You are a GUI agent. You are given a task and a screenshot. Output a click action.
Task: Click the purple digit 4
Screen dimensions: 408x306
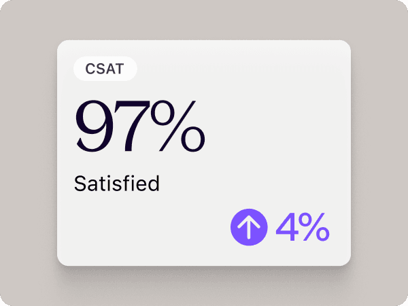click(288, 227)
